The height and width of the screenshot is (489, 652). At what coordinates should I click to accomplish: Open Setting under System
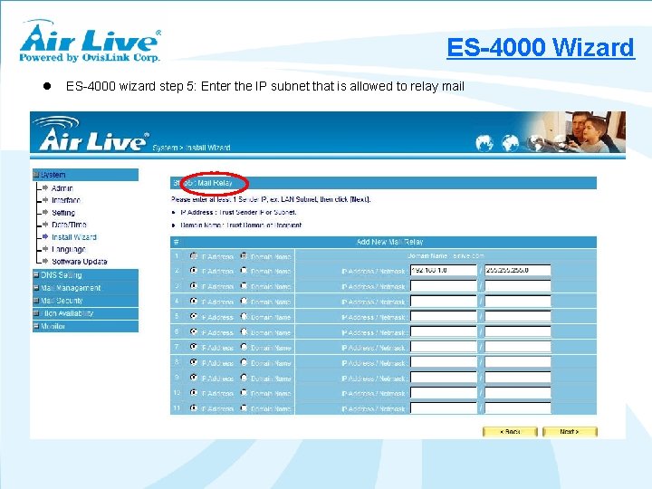click(x=63, y=213)
